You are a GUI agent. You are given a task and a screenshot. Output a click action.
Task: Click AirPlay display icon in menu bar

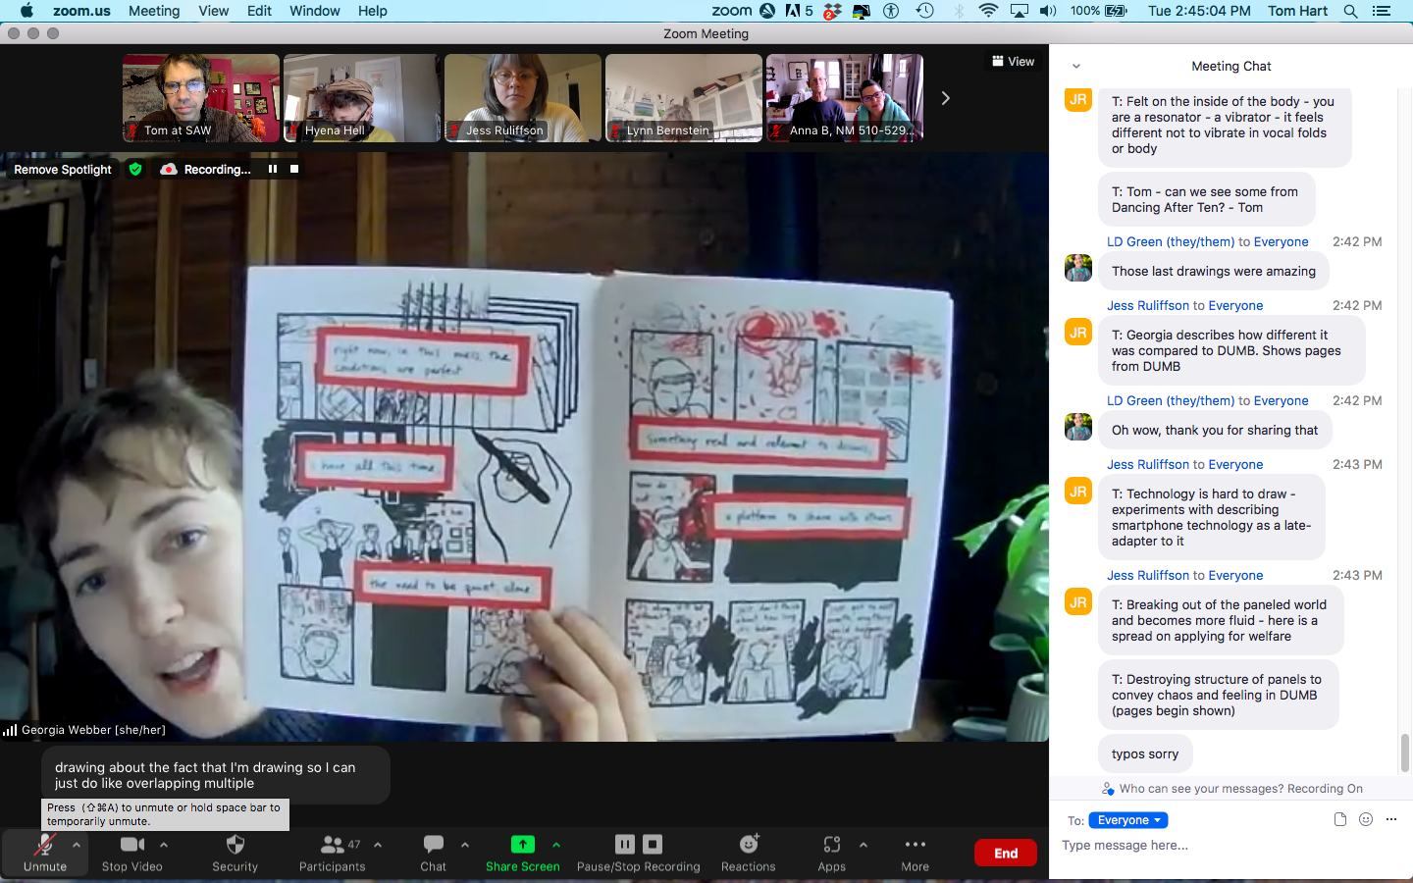tap(1020, 11)
